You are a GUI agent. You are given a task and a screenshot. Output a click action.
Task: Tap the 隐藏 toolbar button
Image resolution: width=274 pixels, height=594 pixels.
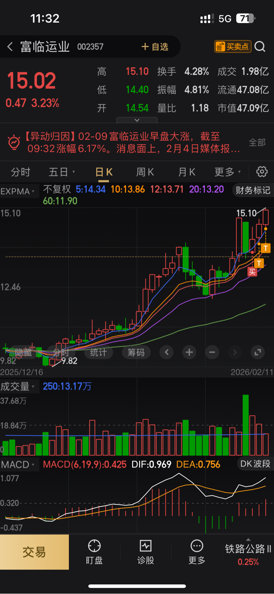24,353
